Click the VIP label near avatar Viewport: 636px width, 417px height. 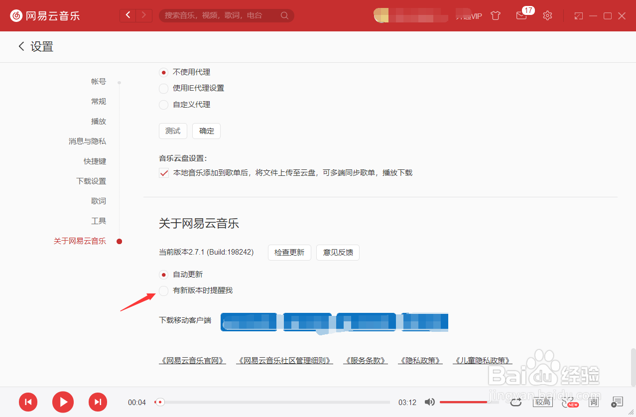coord(469,16)
